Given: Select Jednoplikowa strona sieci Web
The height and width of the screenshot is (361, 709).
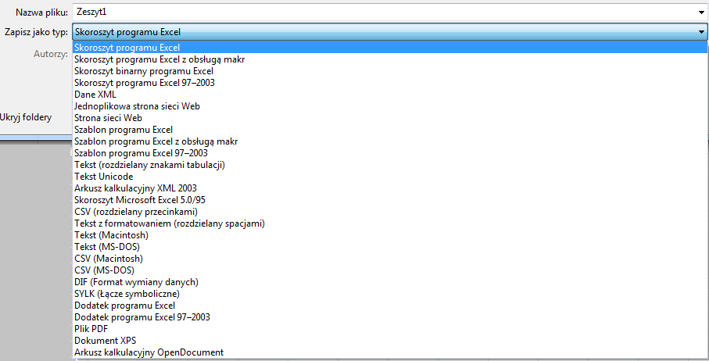Looking at the screenshot, I should [x=390, y=106].
